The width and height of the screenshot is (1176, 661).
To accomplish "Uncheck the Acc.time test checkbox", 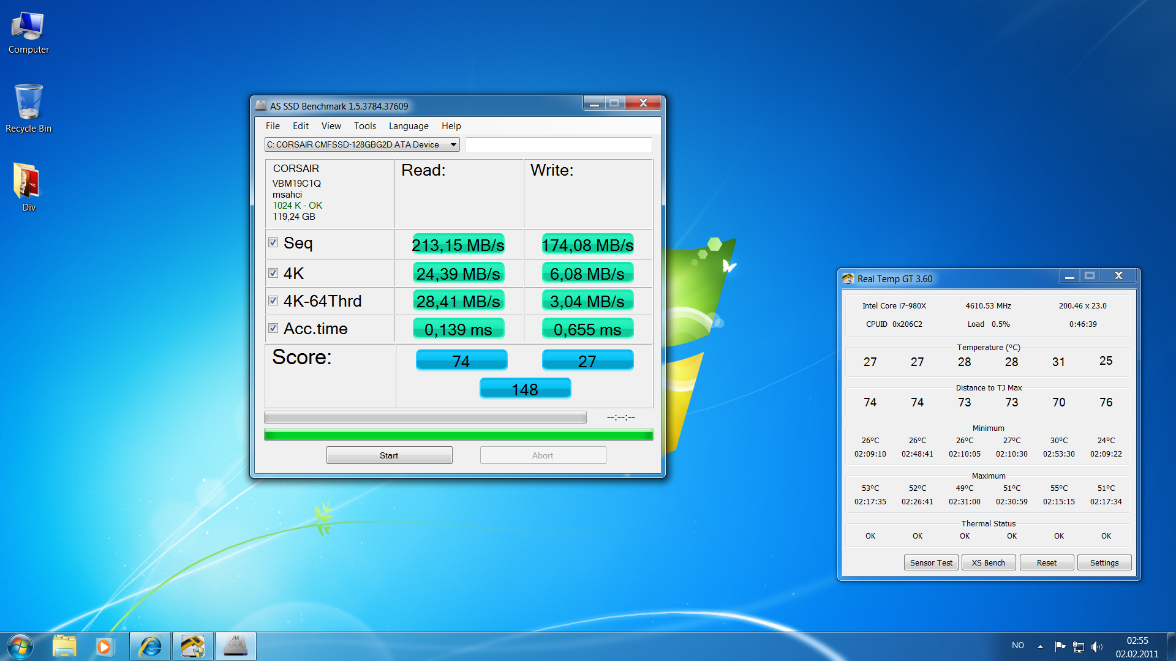I will click(273, 328).
